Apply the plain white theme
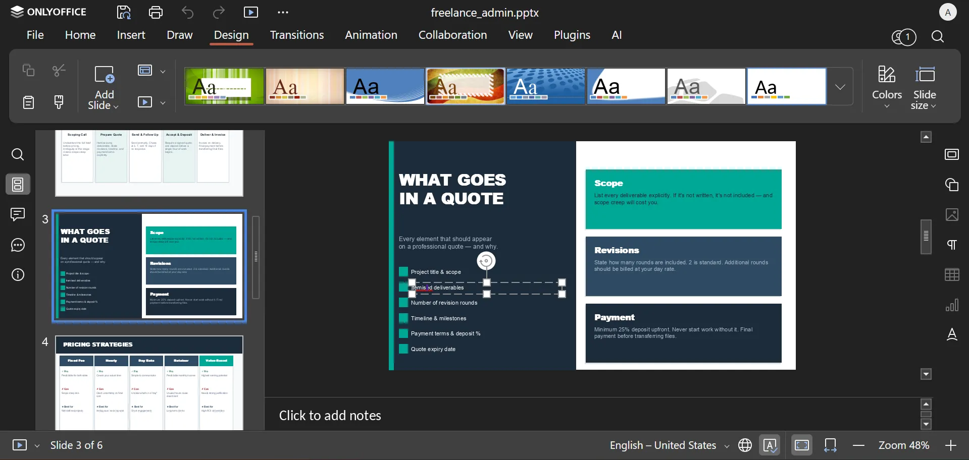969x460 pixels. (786, 87)
